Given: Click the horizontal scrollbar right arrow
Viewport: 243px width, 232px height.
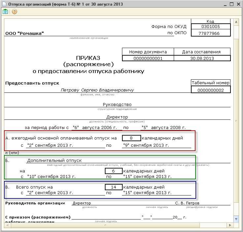Looking at the screenshot, I should tap(230, 225).
